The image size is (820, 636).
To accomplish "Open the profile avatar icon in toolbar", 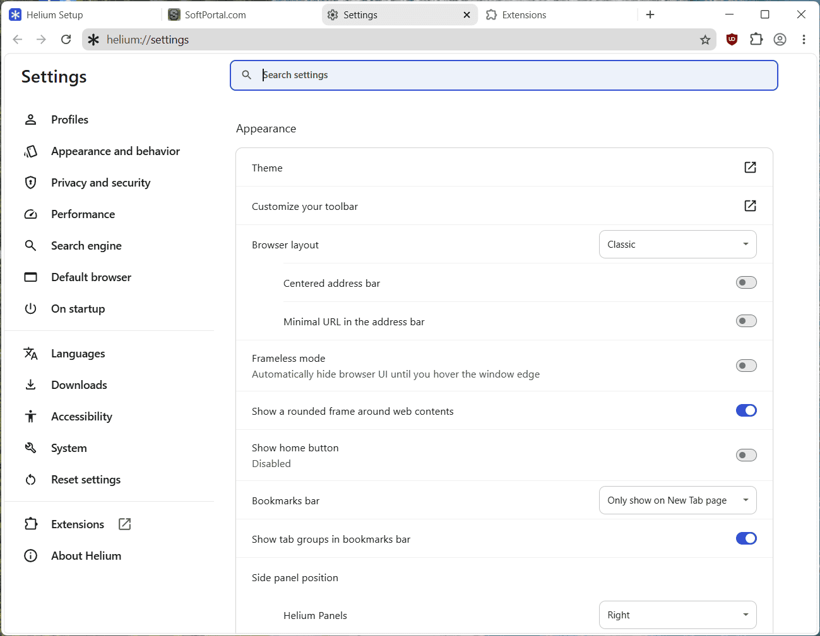I will tap(780, 40).
